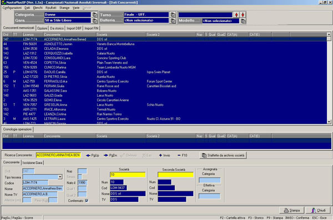Select row FIORANI Giulia
The height and width of the screenshot is (220, 333).
point(165,86)
